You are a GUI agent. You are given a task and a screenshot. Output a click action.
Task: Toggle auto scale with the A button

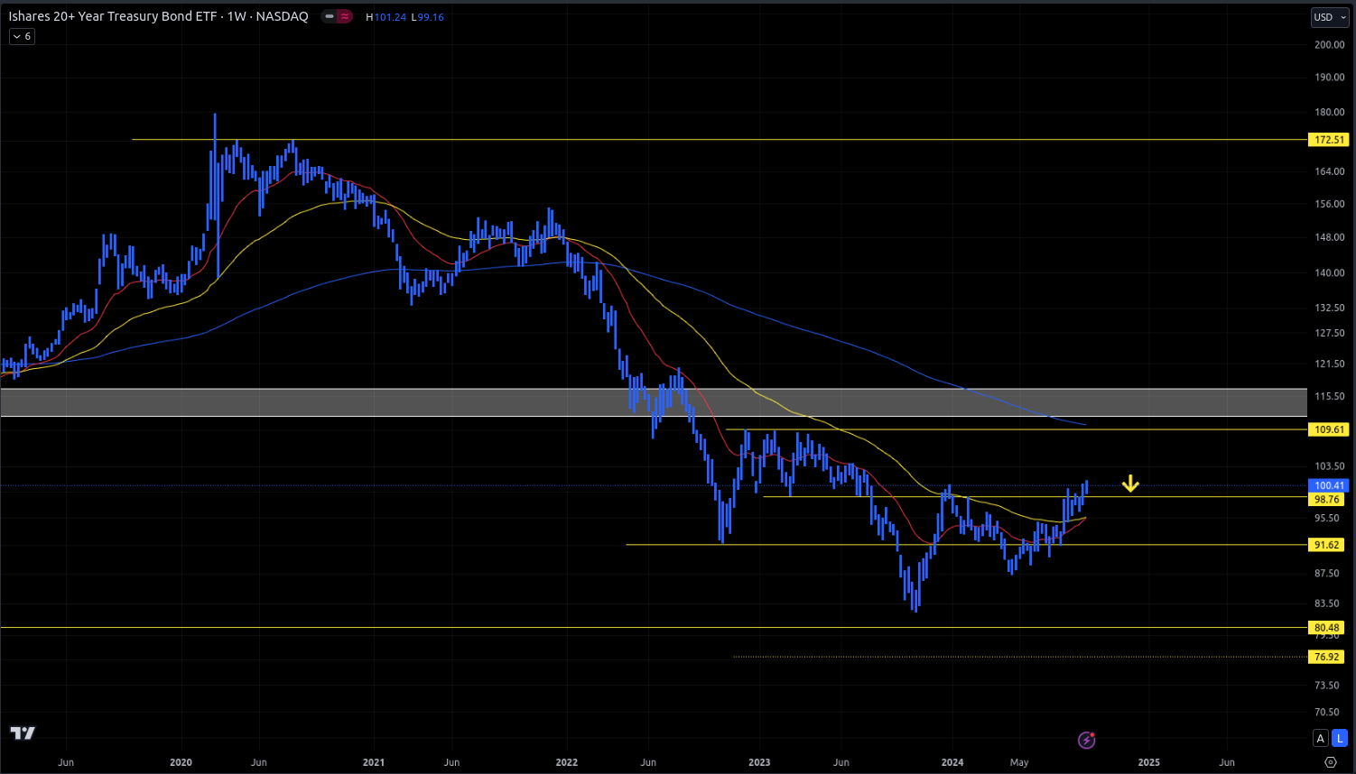1320,738
